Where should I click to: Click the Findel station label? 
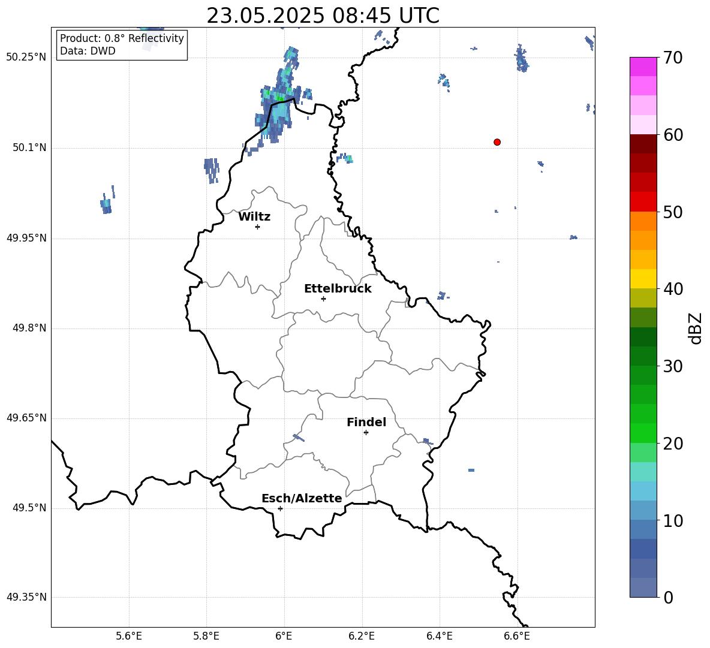tap(366, 422)
